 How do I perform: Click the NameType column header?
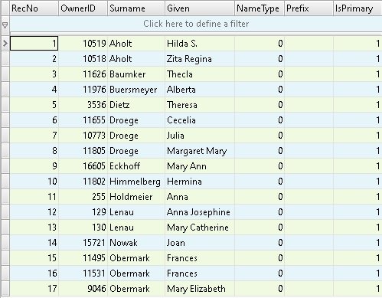(x=260, y=8)
